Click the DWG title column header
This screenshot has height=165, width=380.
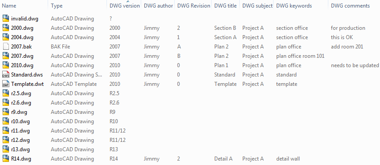click(x=225, y=6)
